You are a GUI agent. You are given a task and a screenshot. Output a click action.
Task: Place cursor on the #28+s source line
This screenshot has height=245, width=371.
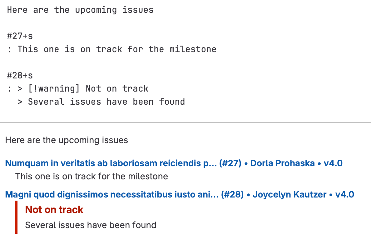[20, 76]
